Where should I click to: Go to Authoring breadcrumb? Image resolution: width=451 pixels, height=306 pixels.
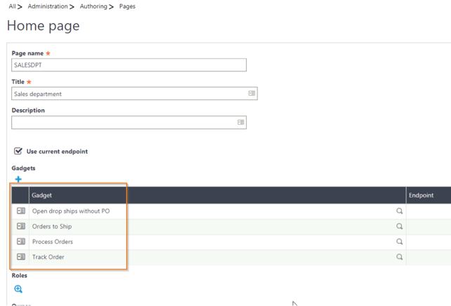[x=93, y=6]
